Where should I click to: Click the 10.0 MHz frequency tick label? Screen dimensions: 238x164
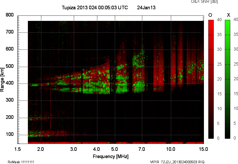pos(171,149)
